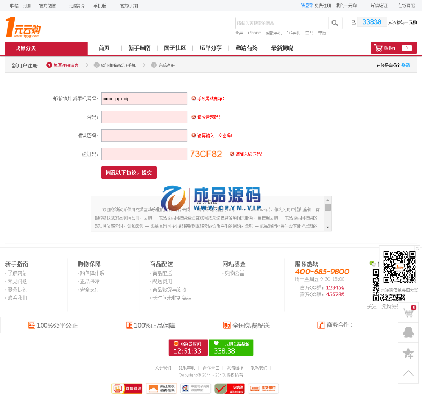422x397 pixels.
Task: Click the 商务合作 phone icon
Action: point(321,325)
